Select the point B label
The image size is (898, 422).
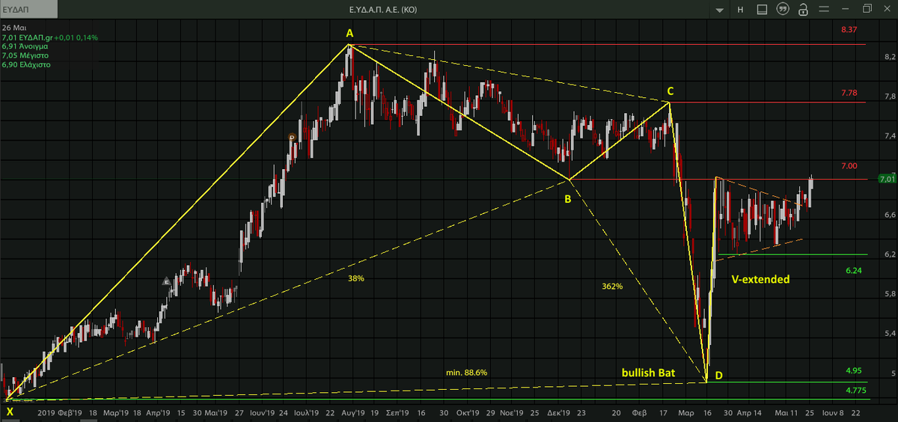pos(567,199)
